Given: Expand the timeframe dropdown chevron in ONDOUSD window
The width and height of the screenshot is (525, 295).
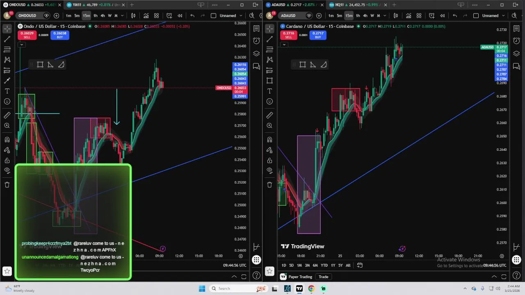Looking at the screenshot, I should point(122,16).
